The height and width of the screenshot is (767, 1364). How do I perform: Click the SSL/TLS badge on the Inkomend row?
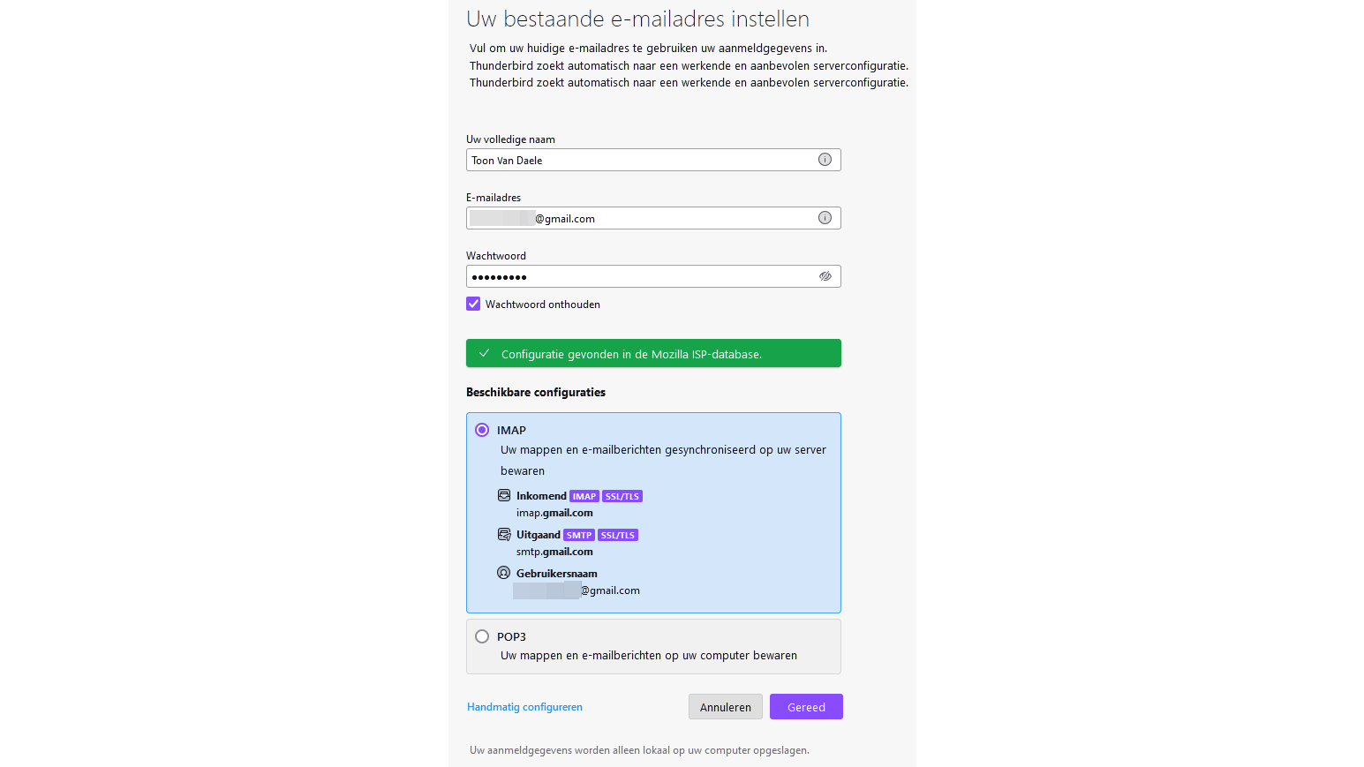coord(622,496)
